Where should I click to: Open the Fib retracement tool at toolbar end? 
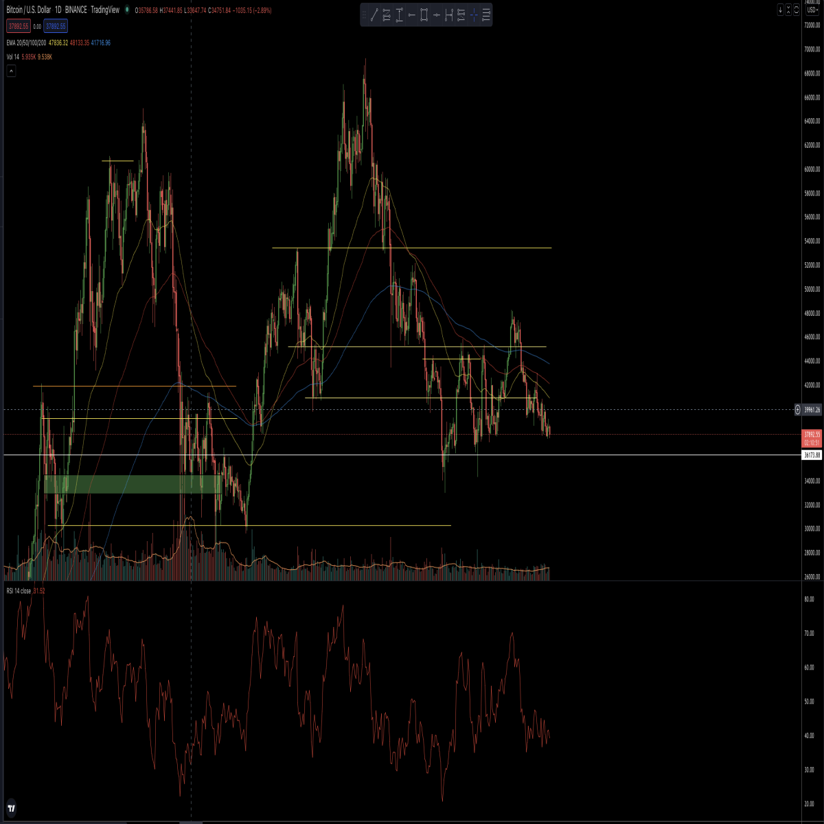486,14
